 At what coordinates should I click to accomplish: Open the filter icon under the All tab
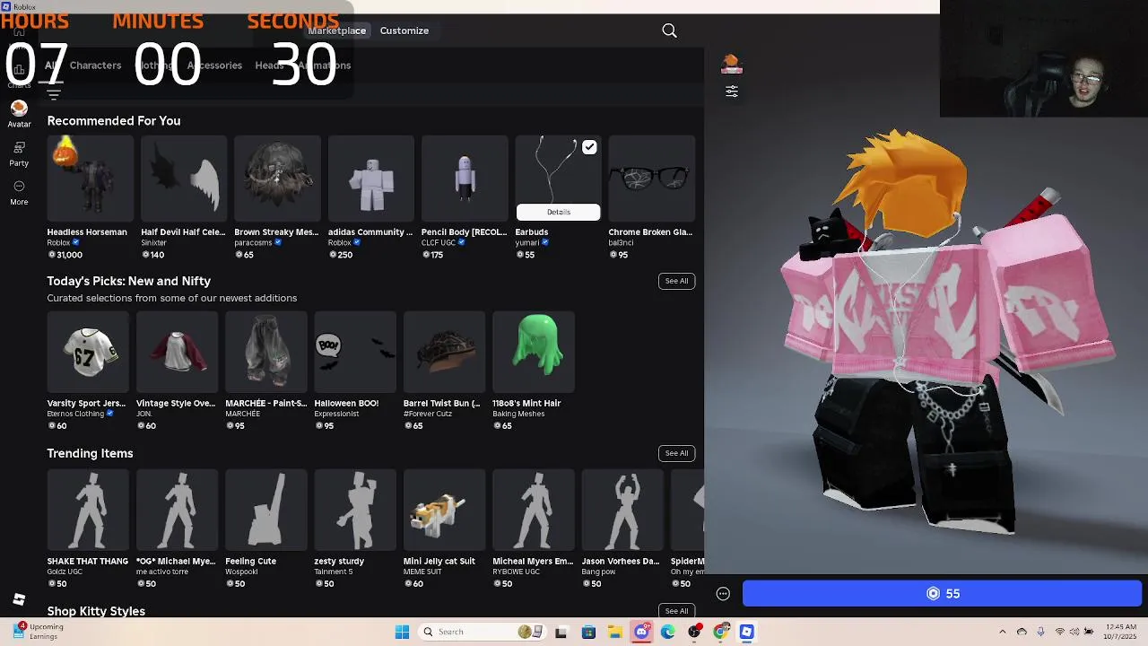click(x=54, y=94)
